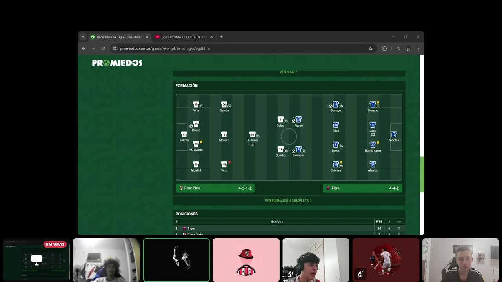The image size is (502, 282).
Task: Select River's Moreno number 6 shirt
Action: [x=224, y=135]
